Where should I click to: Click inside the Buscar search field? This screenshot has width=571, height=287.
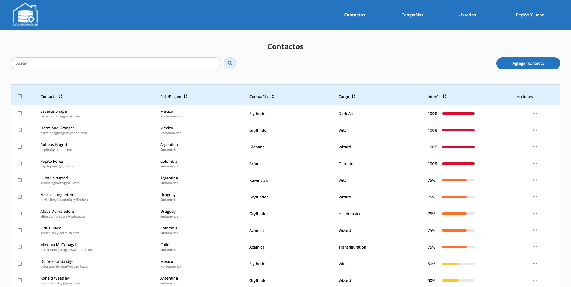click(116, 63)
